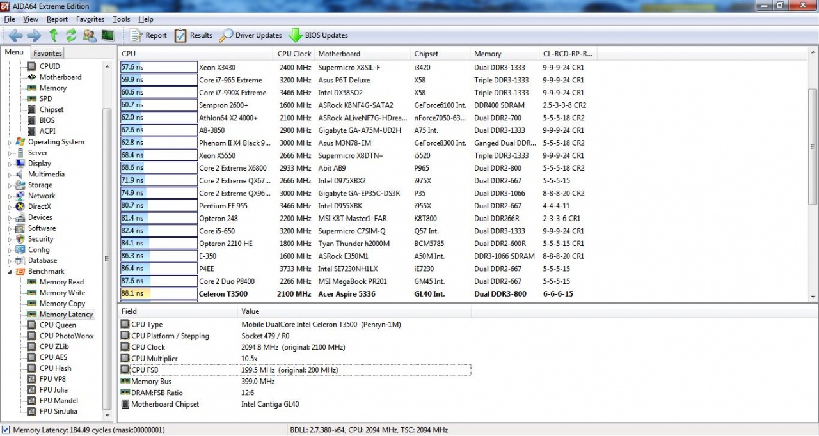This screenshot has width=819, height=436.
Task: Select the CPU FSB field row
Action: 296,370
